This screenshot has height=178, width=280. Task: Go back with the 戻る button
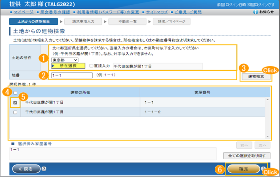pyautogui.click(x=26, y=169)
